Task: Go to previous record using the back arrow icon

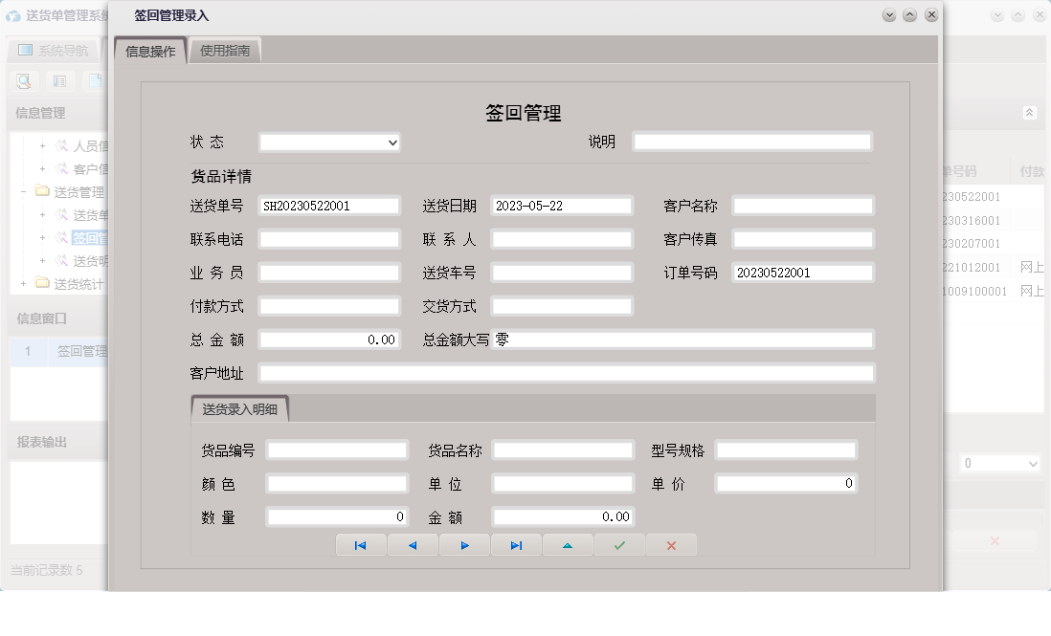Action: (x=413, y=544)
